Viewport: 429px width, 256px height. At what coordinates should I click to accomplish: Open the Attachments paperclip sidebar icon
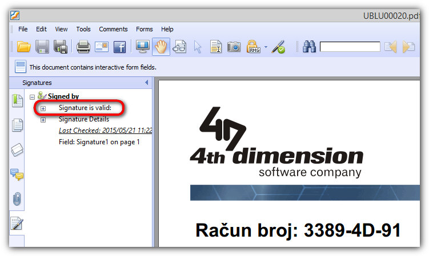(17, 198)
